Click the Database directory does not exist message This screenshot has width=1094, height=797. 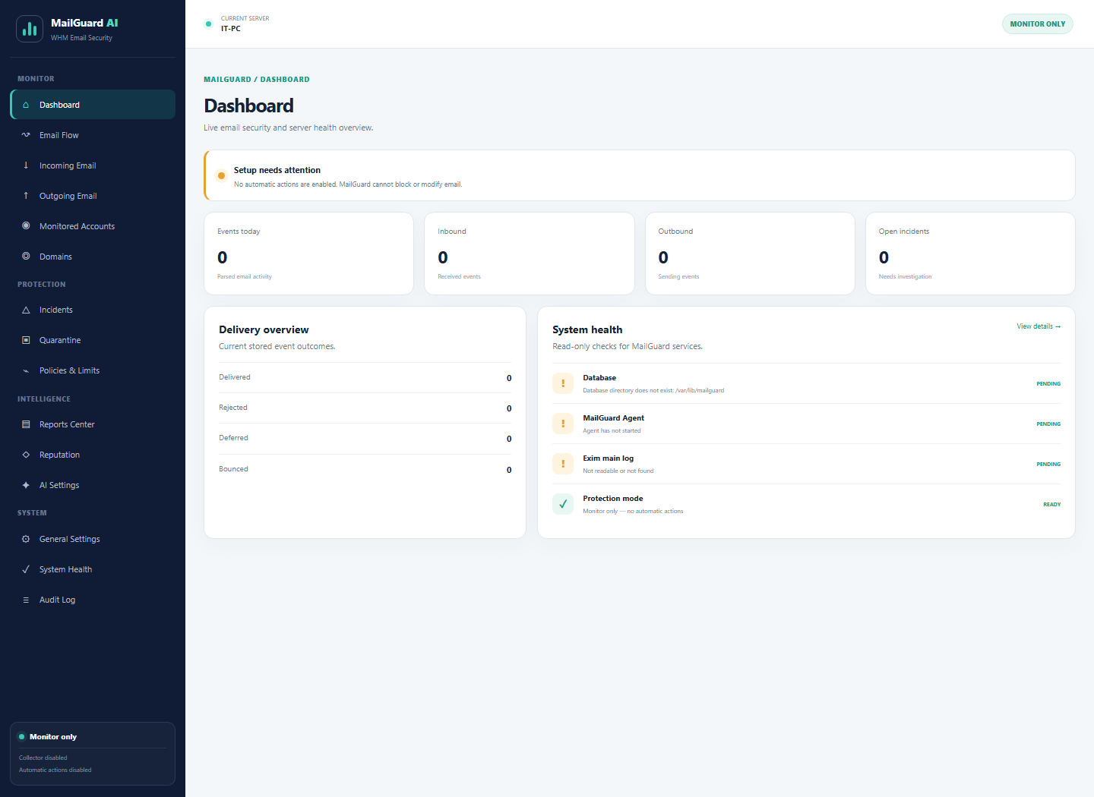pyautogui.click(x=653, y=390)
